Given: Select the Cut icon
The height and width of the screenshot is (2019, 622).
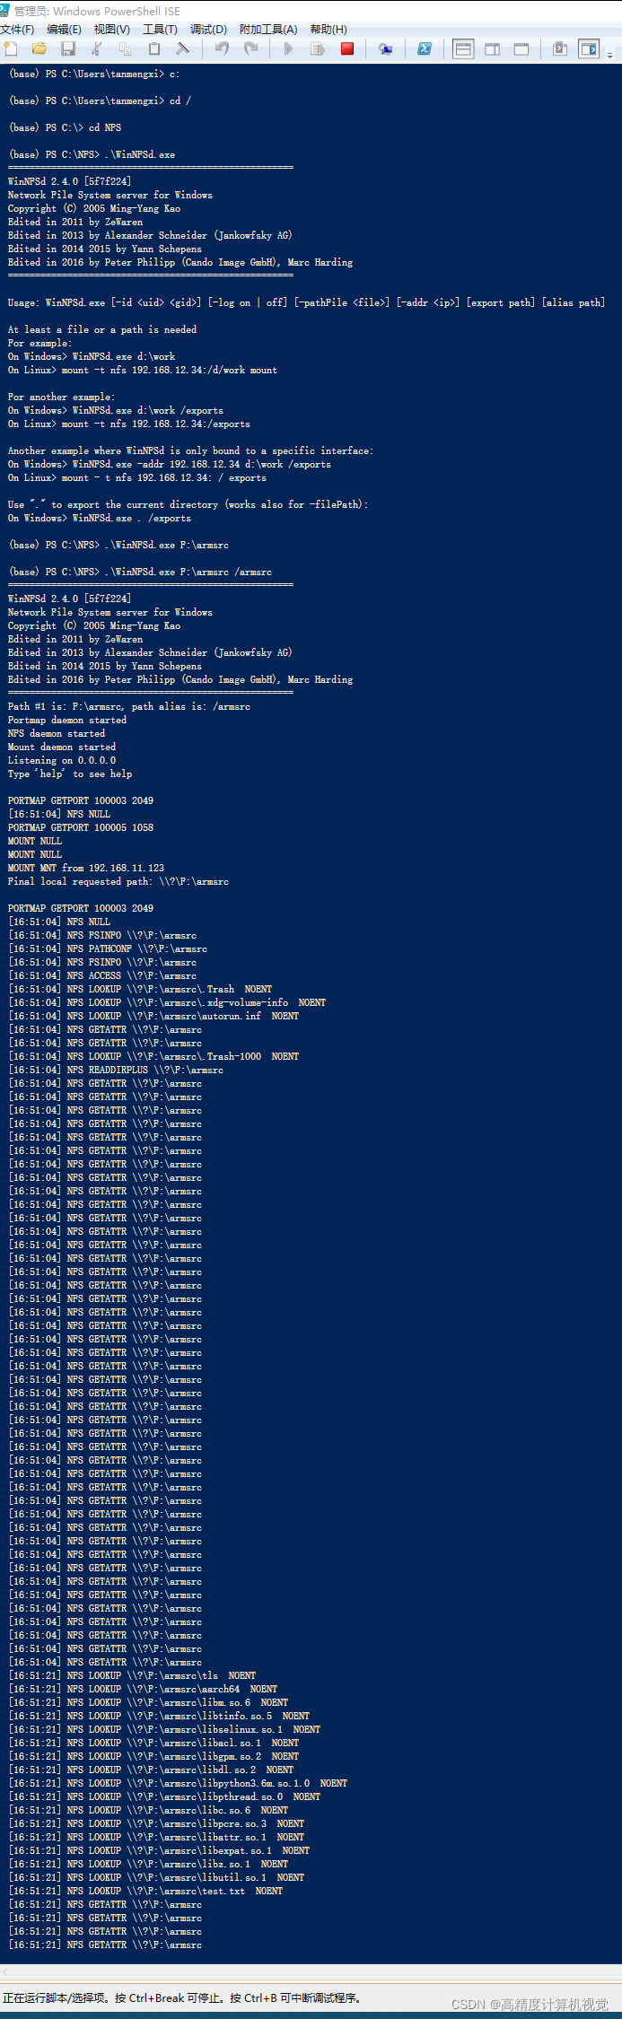Looking at the screenshot, I should click(x=95, y=49).
